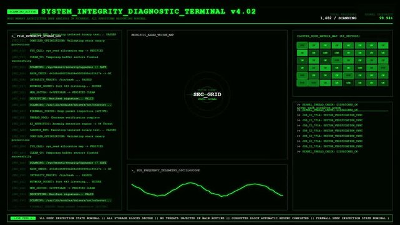Click the CLUSTER_NODE_MATRIX_MAP panel header

[x=328, y=36]
